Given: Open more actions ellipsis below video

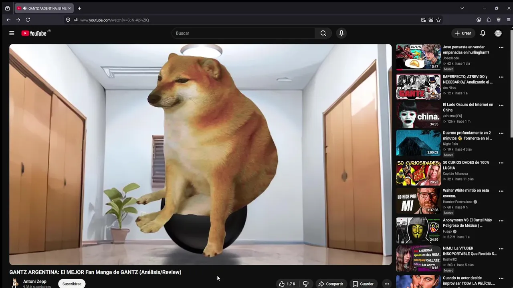Looking at the screenshot, I should 387,284.
